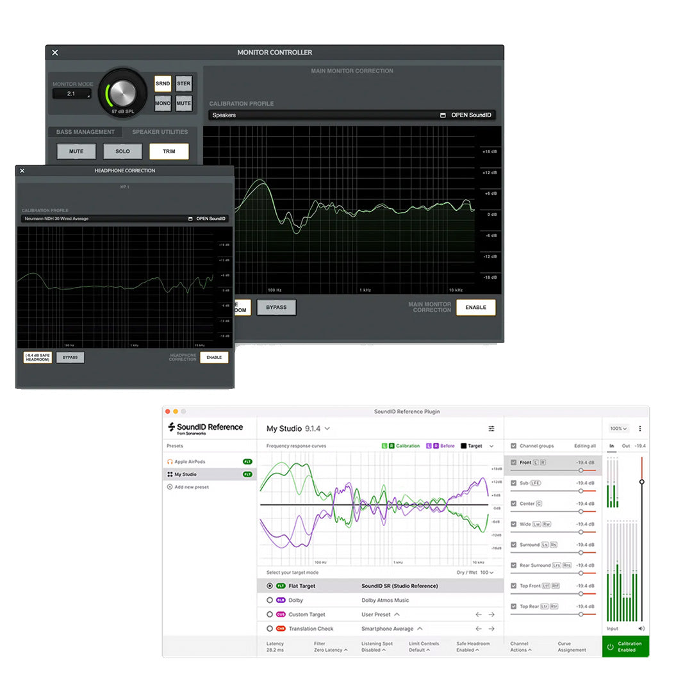The height and width of the screenshot is (692, 692).
Task: Switch to the Speaker Utilities tab
Action: [x=159, y=132]
